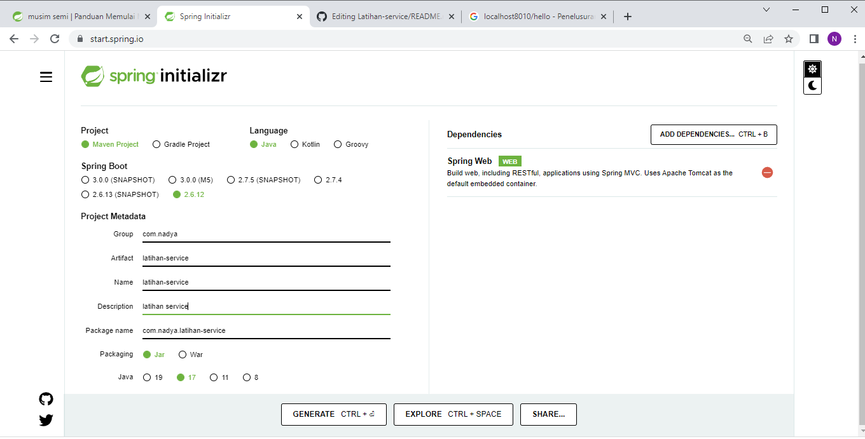Generate the project with the GENERATE button
Viewport: 865px width, 439px height.
[x=333, y=414]
